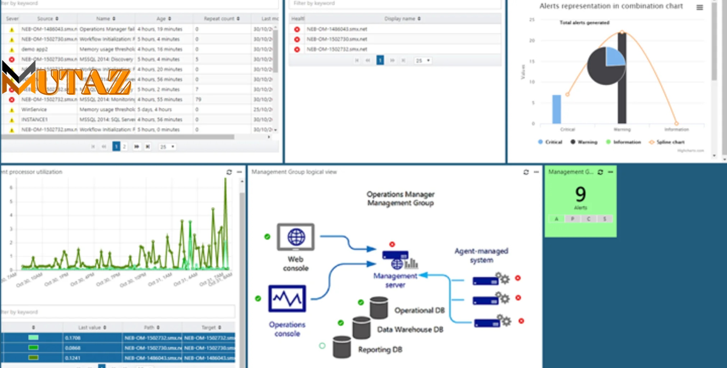Viewport: 727px width, 368px height.
Task: Toggle Information series in chart legend
Action: coord(624,142)
